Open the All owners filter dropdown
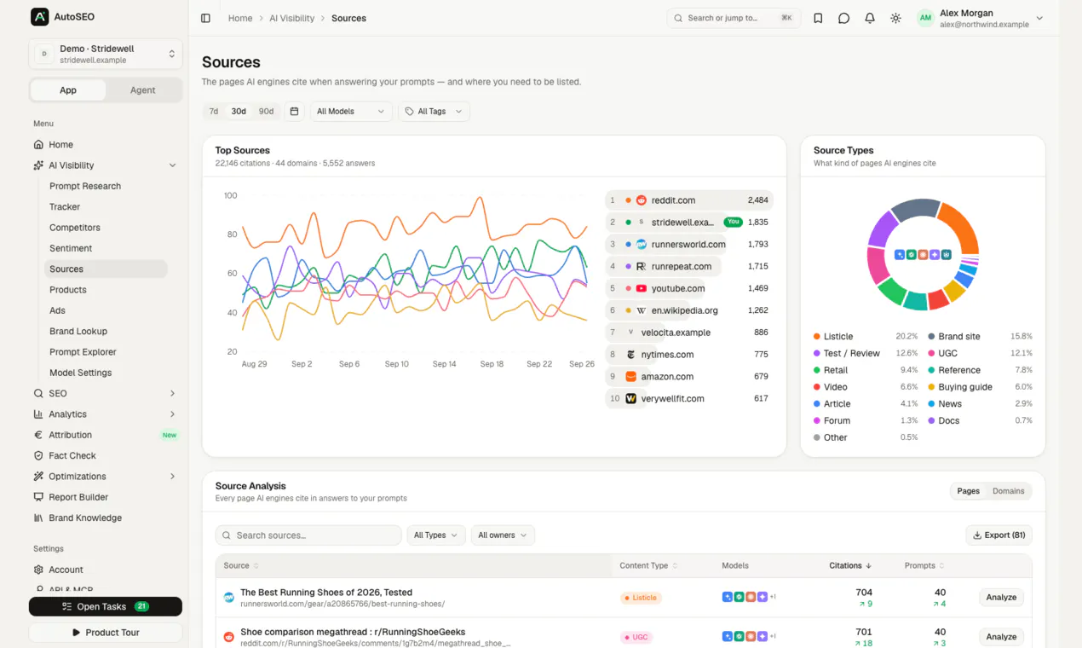 point(503,535)
